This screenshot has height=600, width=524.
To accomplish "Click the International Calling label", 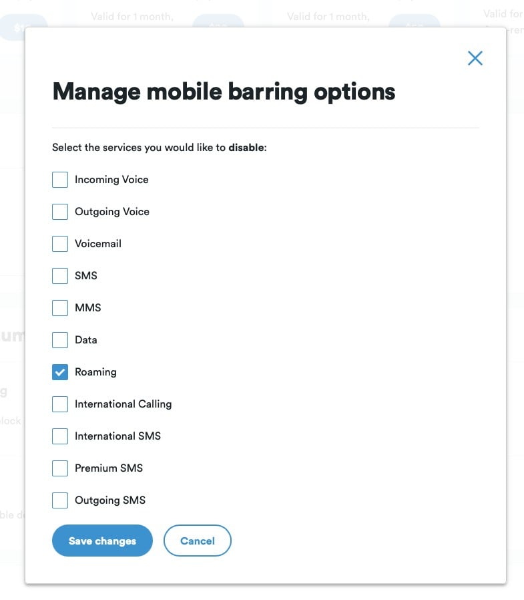I will (x=123, y=404).
